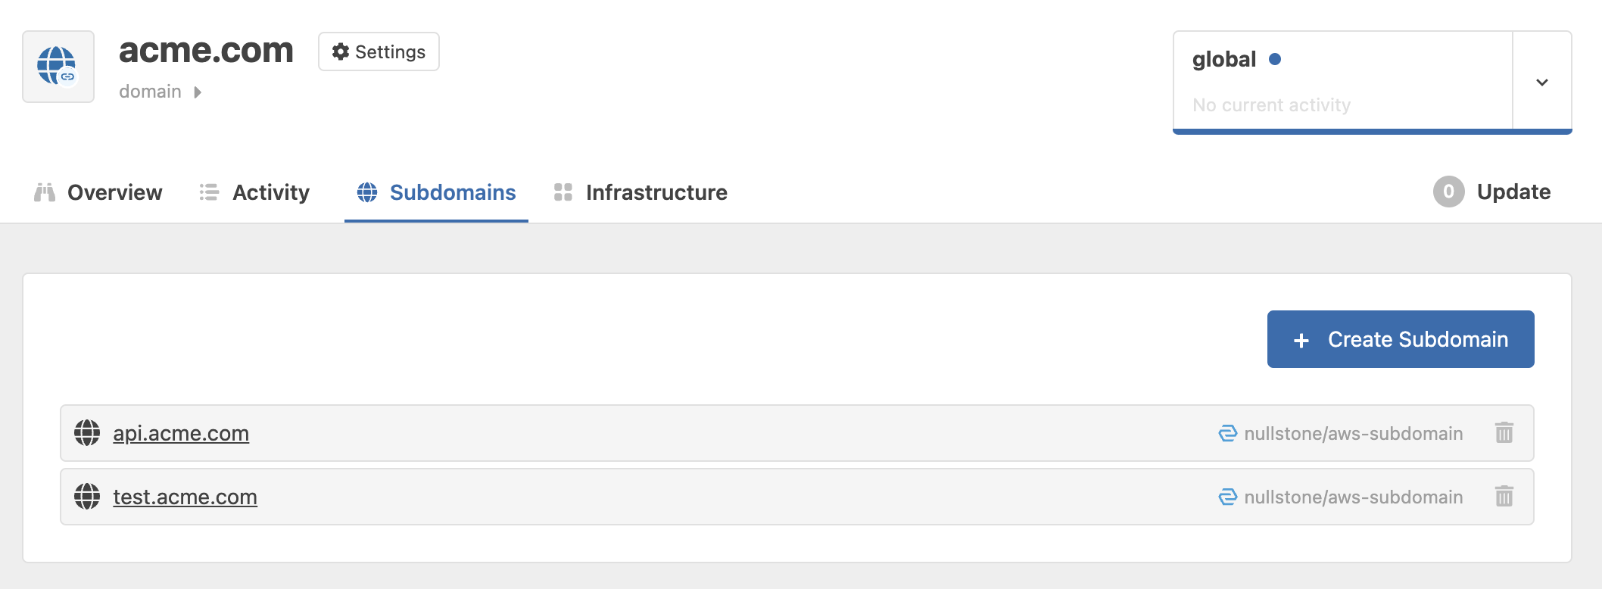Click the gear icon inside the Settings button

coord(341,51)
